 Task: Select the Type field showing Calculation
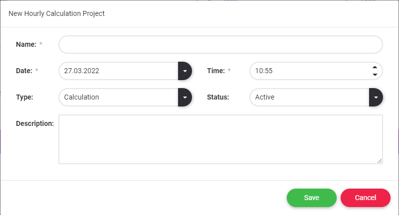coord(118,97)
